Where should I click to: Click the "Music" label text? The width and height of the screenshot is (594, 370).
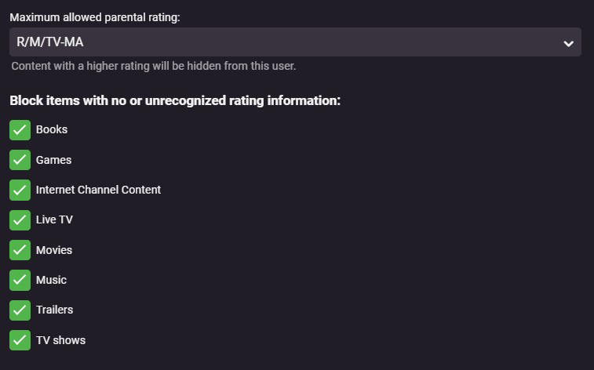pyautogui.click(x=51, y=280)
